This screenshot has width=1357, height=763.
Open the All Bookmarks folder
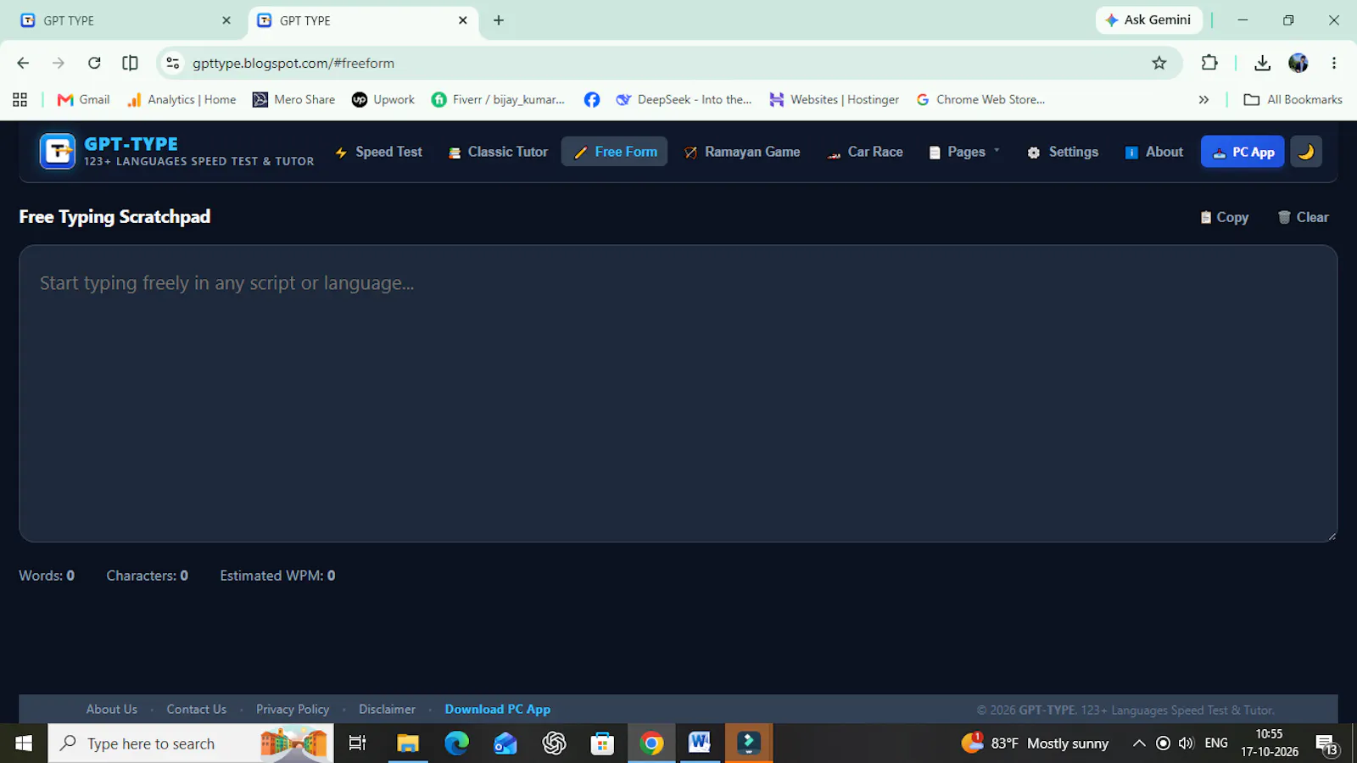click(x=1293, y=99)
